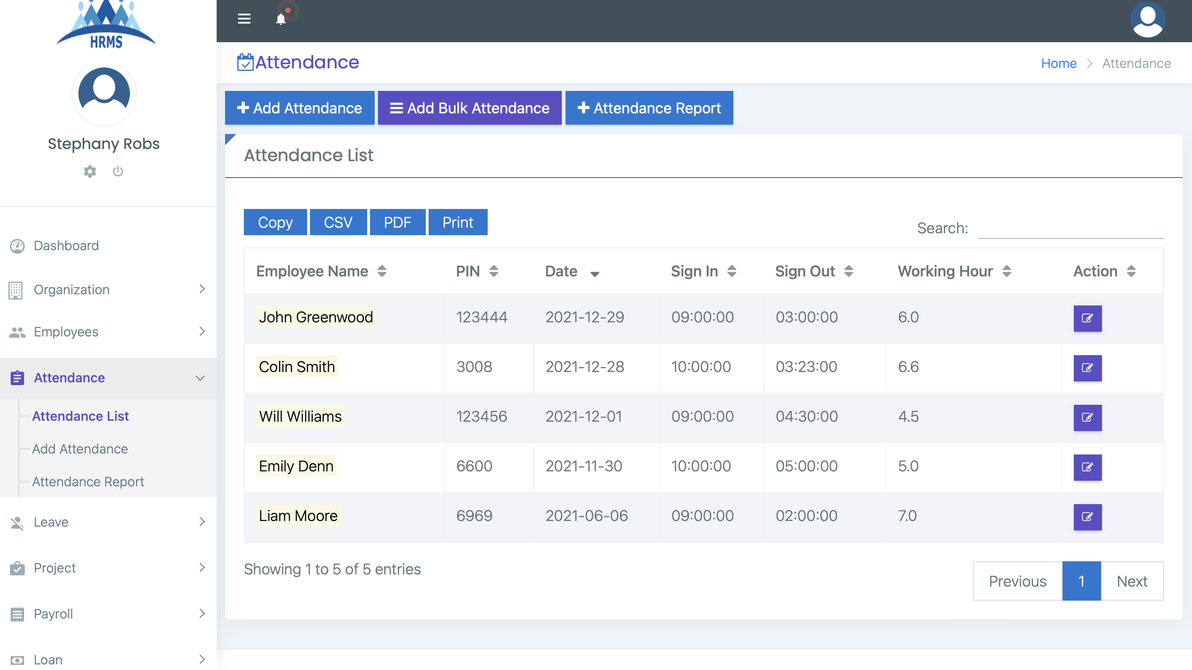This screenshot has width=1192, height=670.
Task: Open the Organization sidebar menu
Action: pos(108,290)
